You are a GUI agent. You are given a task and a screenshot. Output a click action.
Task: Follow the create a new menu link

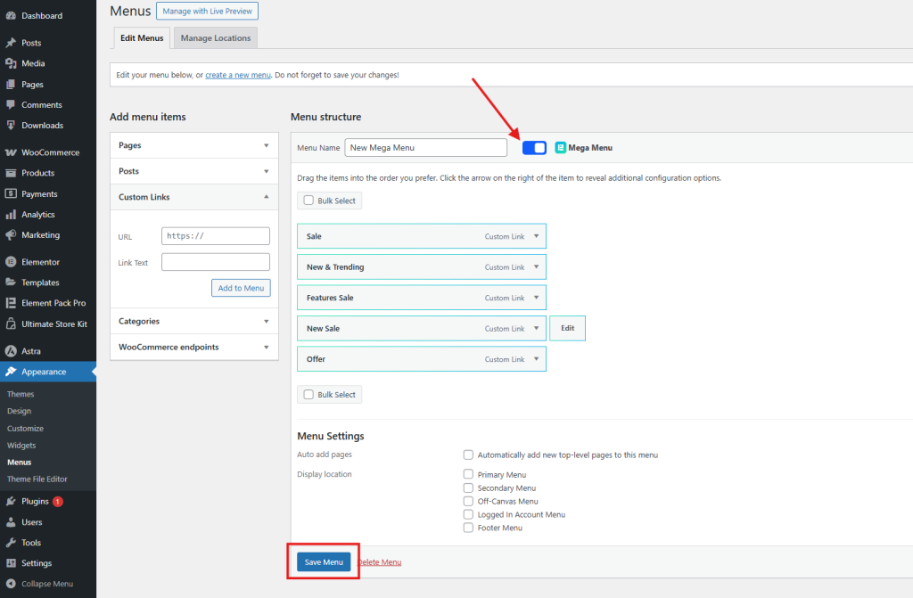click(237, 75)
